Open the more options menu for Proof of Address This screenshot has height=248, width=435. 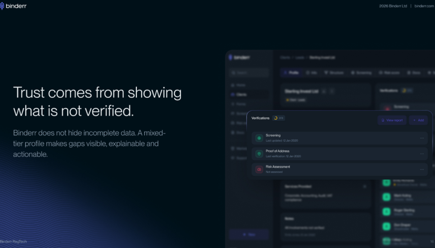(422, 154)
